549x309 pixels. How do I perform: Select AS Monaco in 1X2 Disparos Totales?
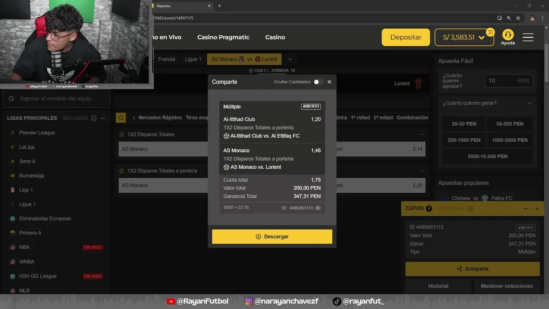[x=163, y=149]
